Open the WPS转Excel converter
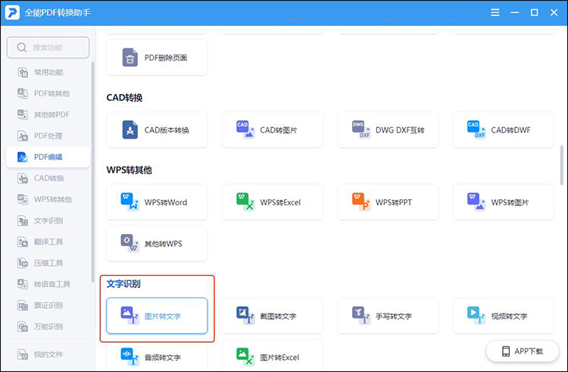Image resolution: width=568 pixels, height=372 pixels. point(272,202)
